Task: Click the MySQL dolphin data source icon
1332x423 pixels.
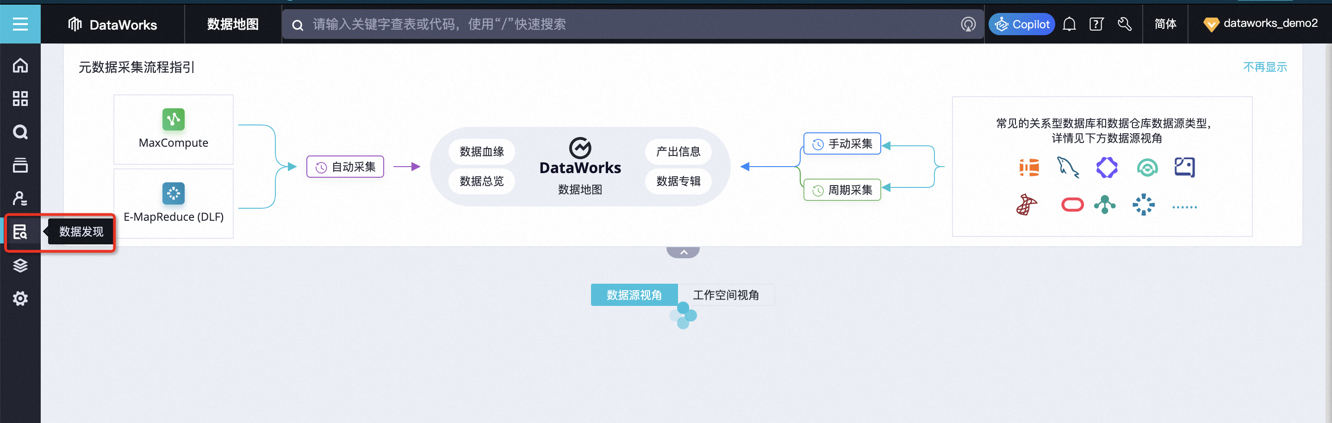Action: coord(1068,168)
